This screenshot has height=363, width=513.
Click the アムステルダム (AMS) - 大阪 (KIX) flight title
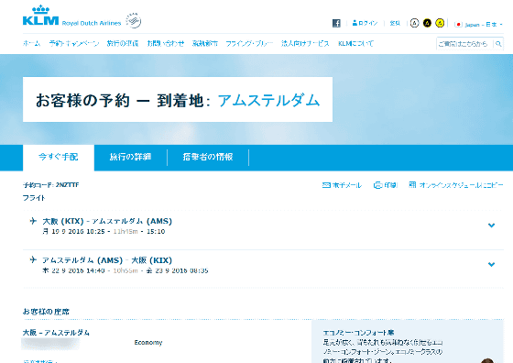click(x=107, y=260)
